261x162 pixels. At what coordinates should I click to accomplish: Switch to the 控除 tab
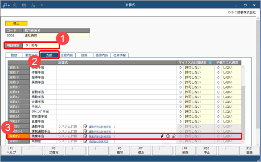pos(84,55)
